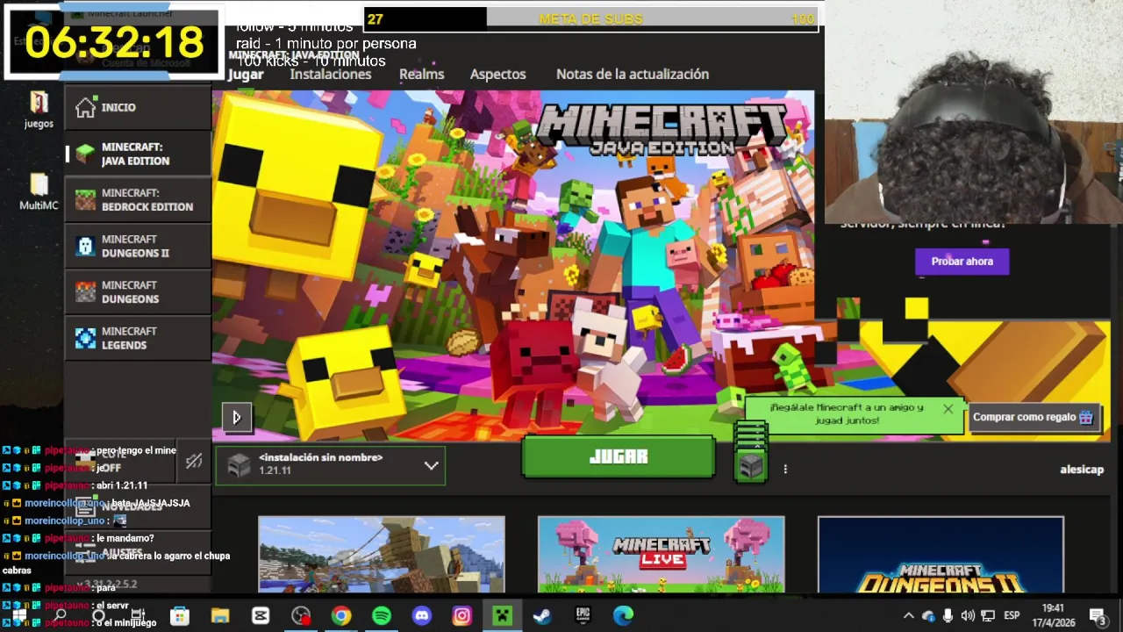Open Notas de la actualización tab
The height and width of the screenshot is (632, 1123).
click(x=633, y=75)
